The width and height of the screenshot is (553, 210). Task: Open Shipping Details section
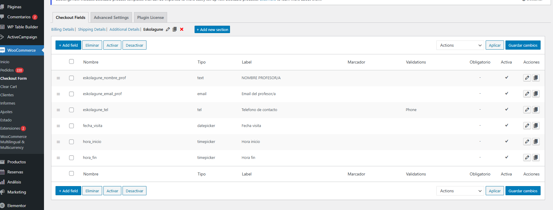click(x=92, y=29)
